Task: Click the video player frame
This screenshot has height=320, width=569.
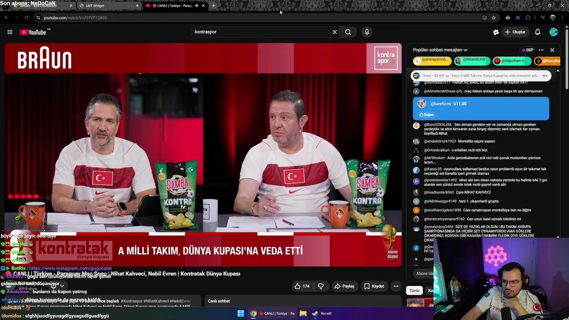Action: [203, 155]
